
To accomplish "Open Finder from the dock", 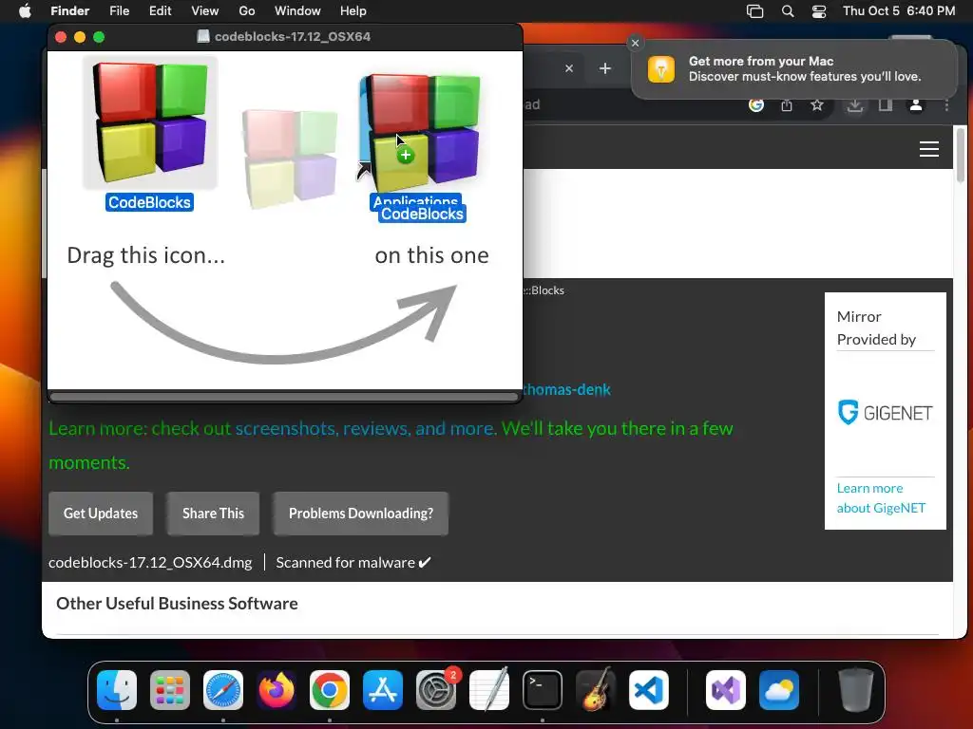I will tap(117, 690).
